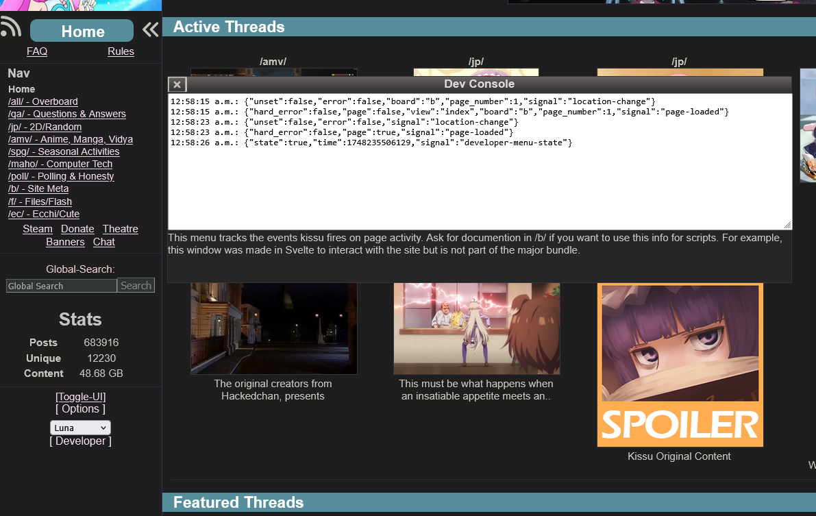Viewport: 816px width, 516px height.
Task: Toggle the Developer menu link
Action: (x=81, y=441)
